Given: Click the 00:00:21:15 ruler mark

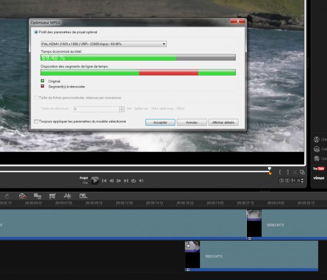Looking at the screenshot, I should coord(245,203).
